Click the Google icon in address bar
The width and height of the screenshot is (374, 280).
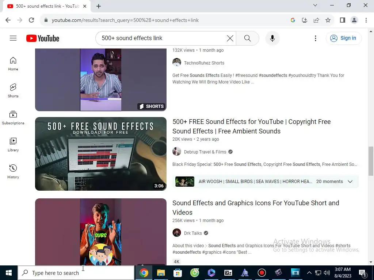click(x=293, y=20)
